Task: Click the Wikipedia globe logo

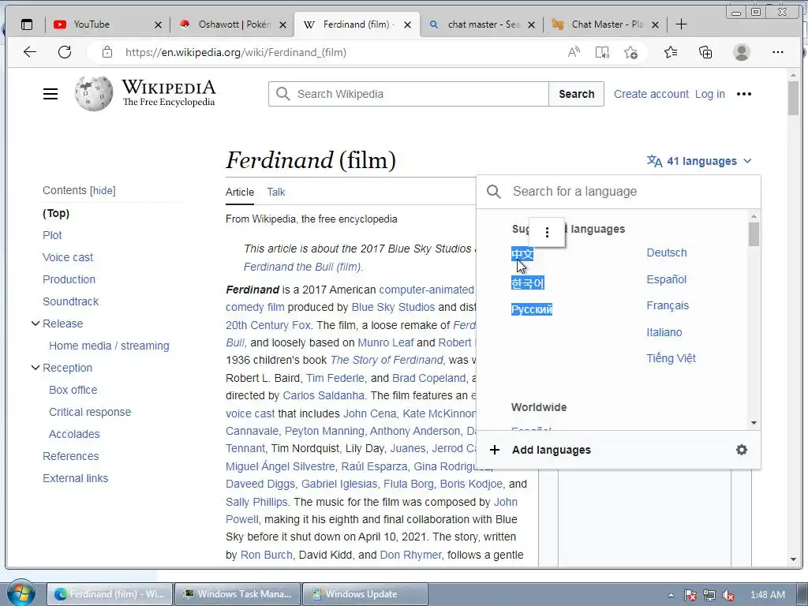Action: (x=93, y=93)
